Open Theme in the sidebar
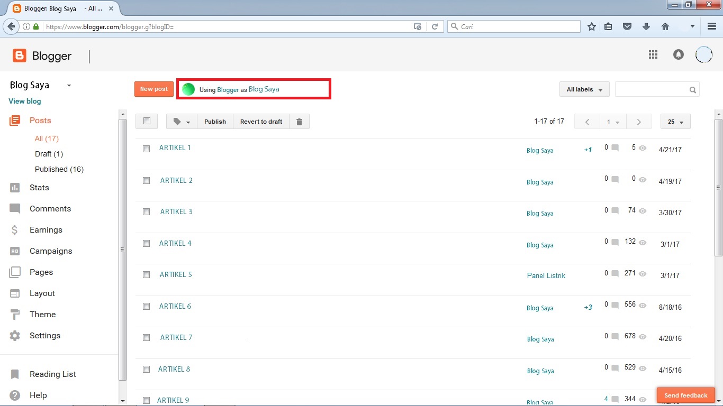The image size is (723, 406). 42,315
